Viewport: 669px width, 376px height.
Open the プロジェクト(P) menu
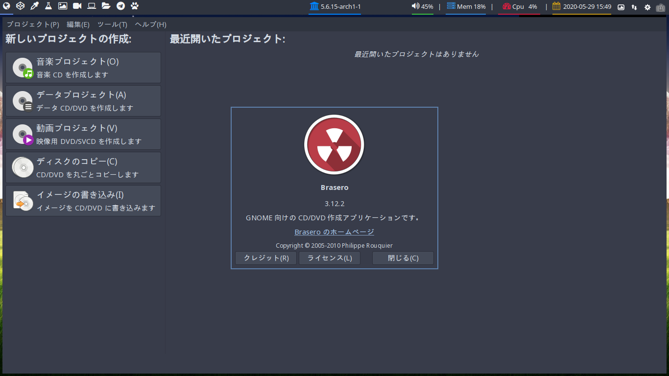click(x=33, y=24)
